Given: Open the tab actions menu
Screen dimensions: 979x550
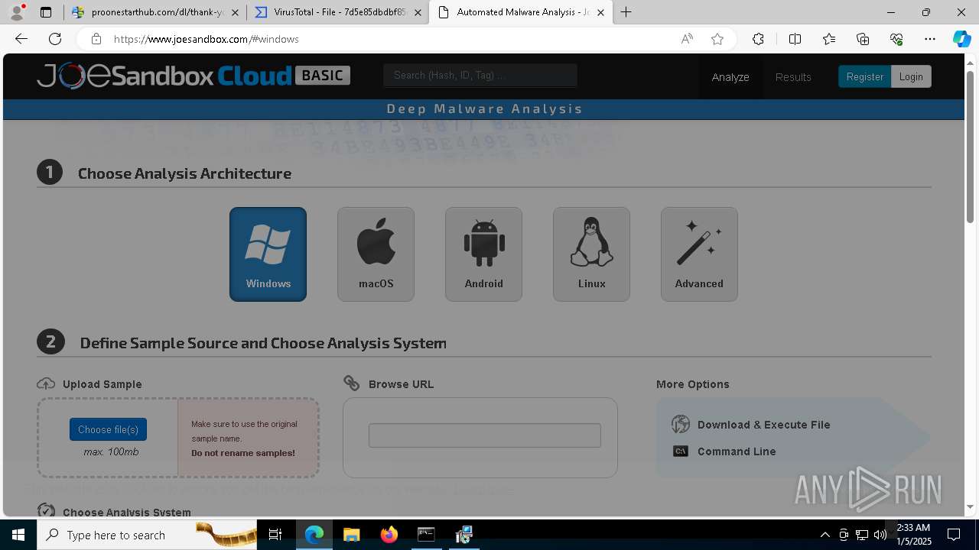Looking at the screenshot, I should 46,12.
